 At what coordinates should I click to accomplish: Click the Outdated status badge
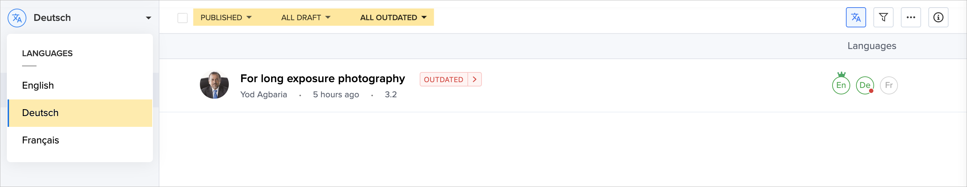point(443,80)
